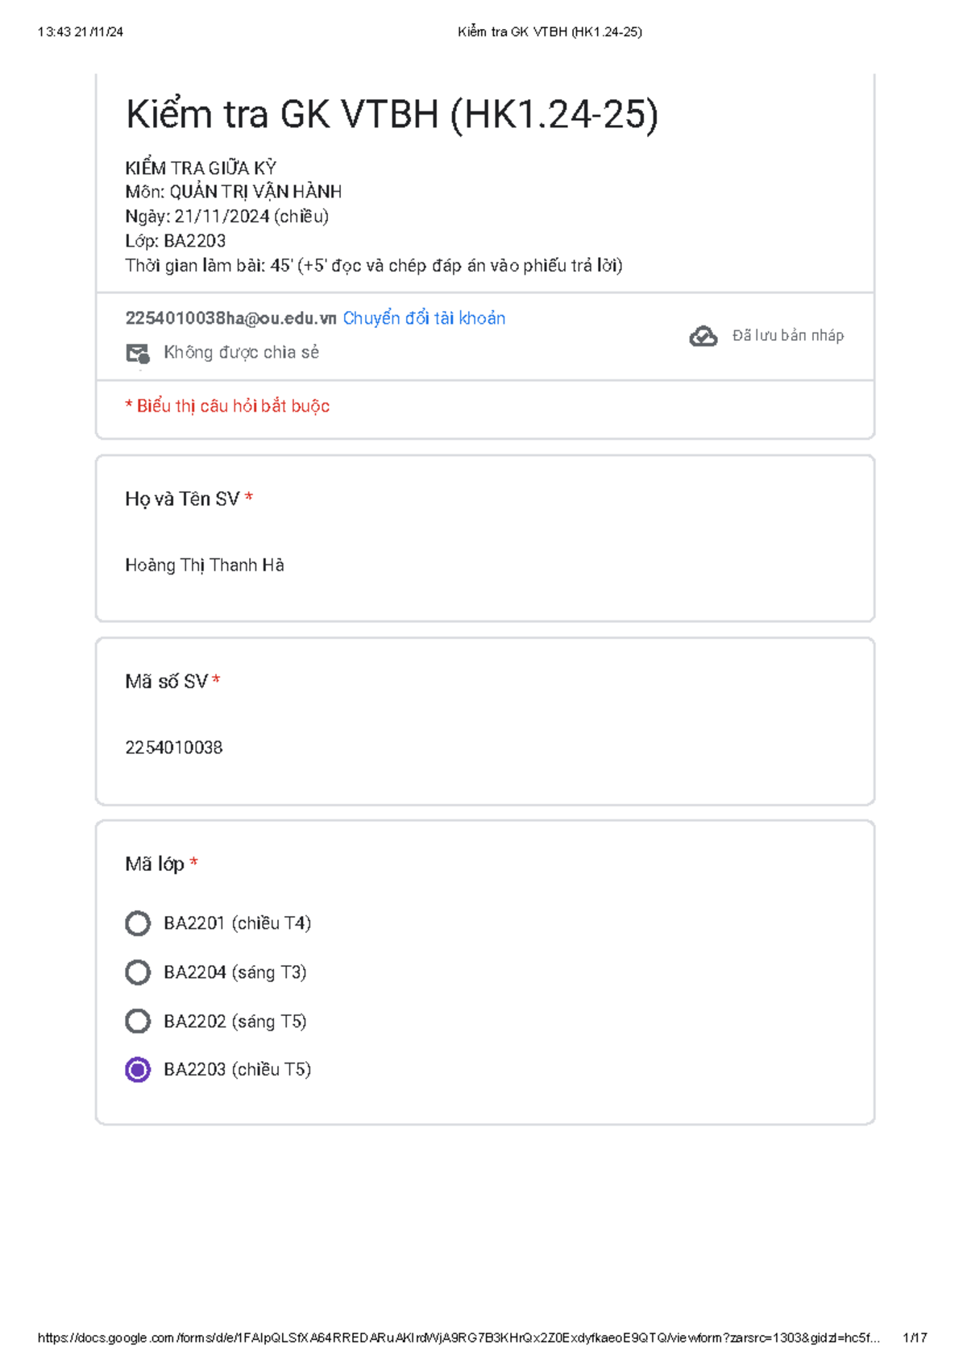Click the required questions notice in red
The width and height of the screenshot is (967, 1368).
pos(227,406)
